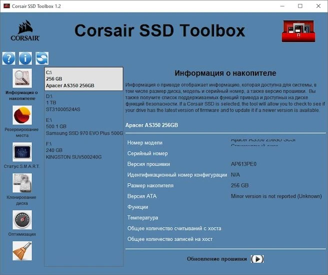Open Оптимизация gauge icon

pyautogui.click(x=22, y=219)
